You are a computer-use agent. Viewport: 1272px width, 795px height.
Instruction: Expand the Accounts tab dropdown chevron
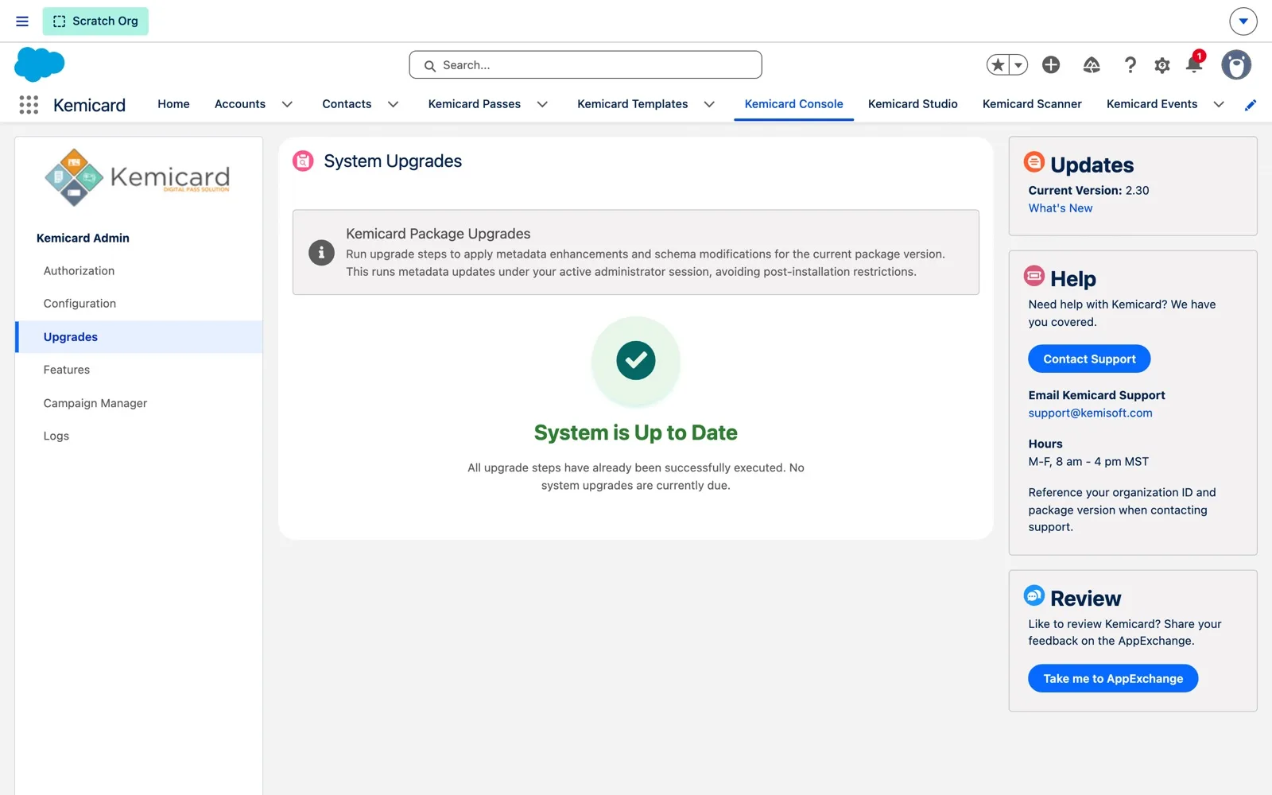coord(287,104)
